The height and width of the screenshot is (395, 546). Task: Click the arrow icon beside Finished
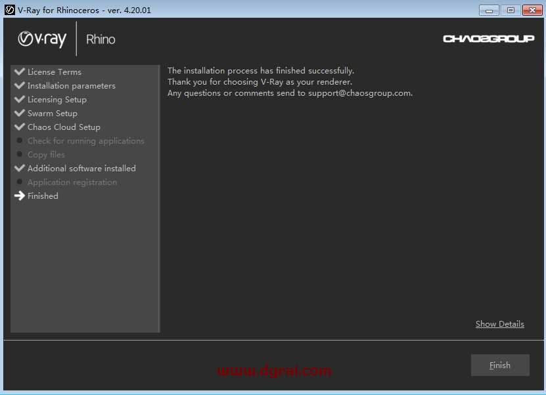click(x=20, y=196)
